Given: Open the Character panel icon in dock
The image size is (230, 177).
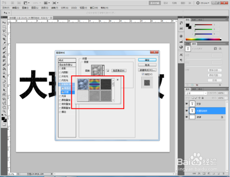Looking at the screenshot, I should pyautogui.click(x=181, y=55).
